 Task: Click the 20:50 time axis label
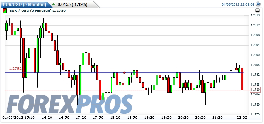point(200,118)
